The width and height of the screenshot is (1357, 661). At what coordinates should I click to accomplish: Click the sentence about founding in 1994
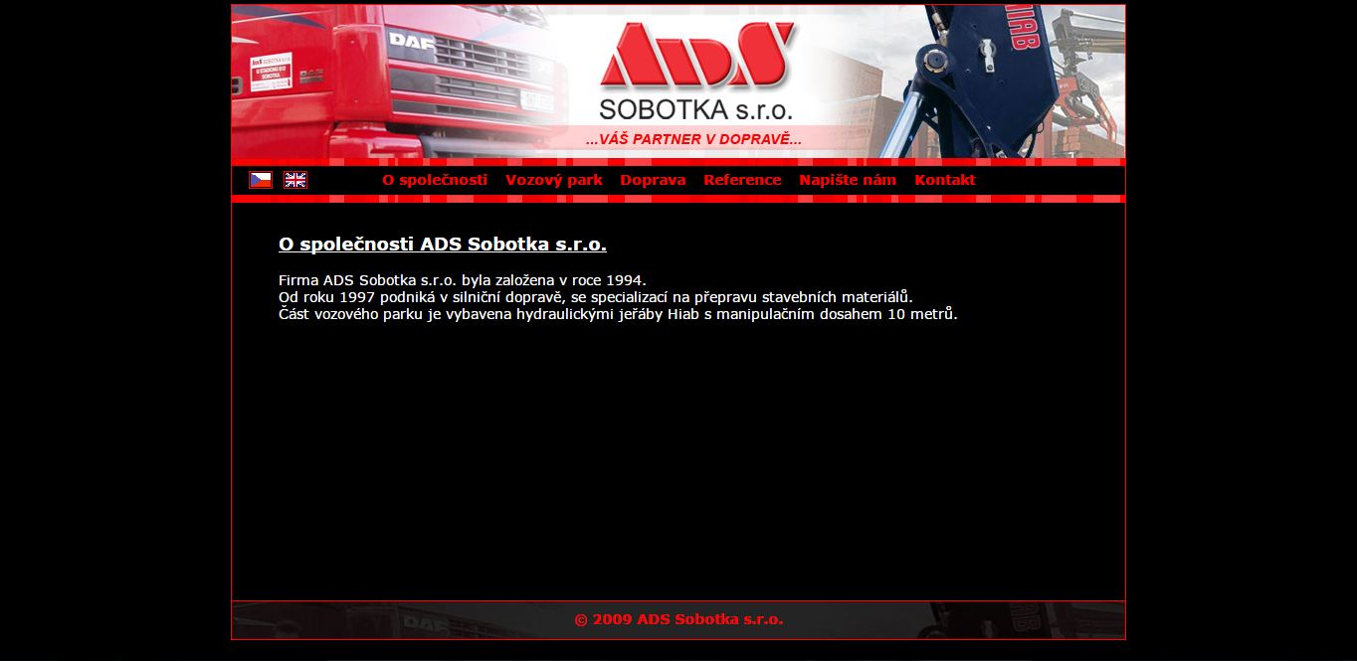[463, 280]
